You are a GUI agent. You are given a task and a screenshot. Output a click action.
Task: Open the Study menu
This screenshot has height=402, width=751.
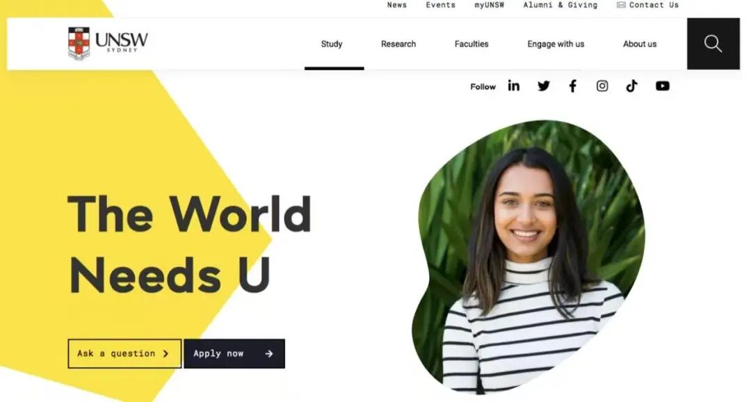point(332,44)
